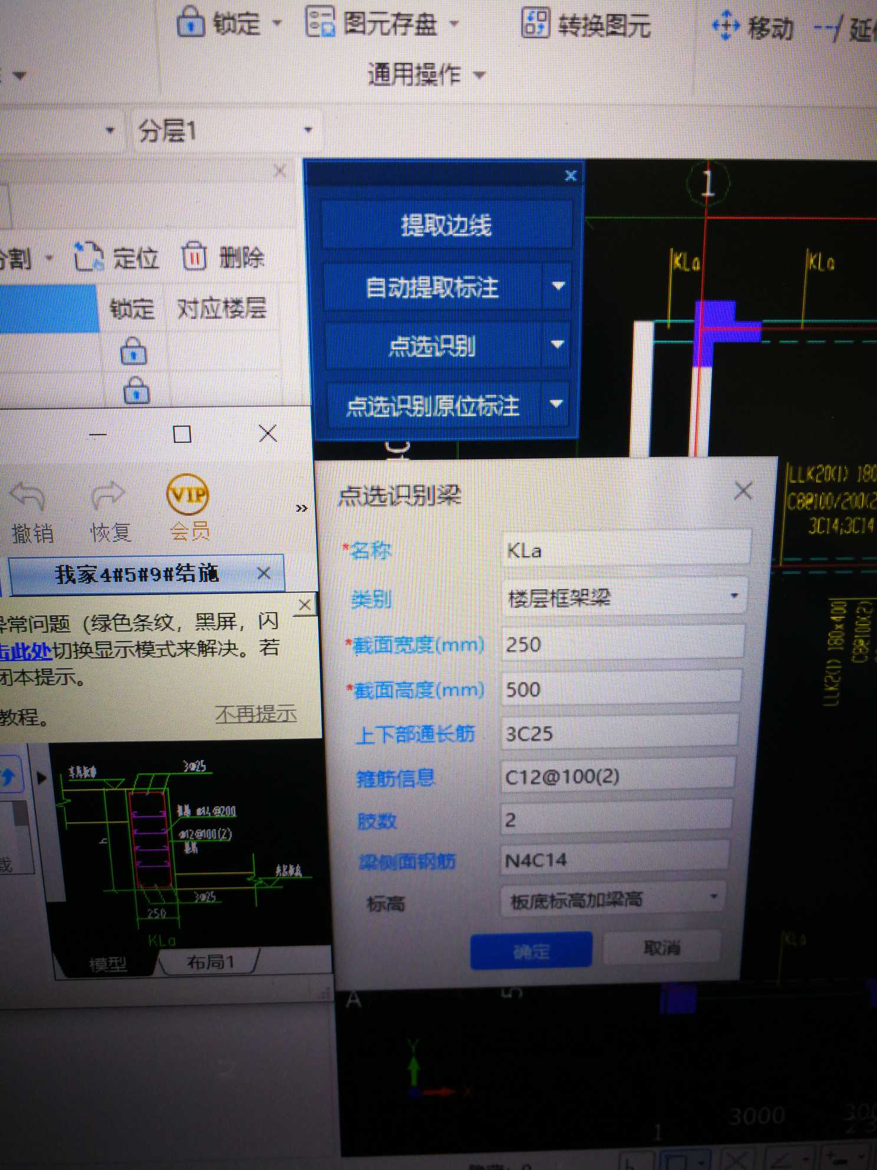Click the 删除 trash icon
This screenshot has height=1170, width=877.
194,257
